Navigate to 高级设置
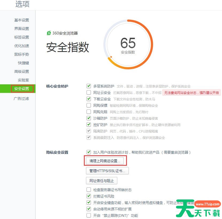The image size is (222, 219). [x=21, y=71]
